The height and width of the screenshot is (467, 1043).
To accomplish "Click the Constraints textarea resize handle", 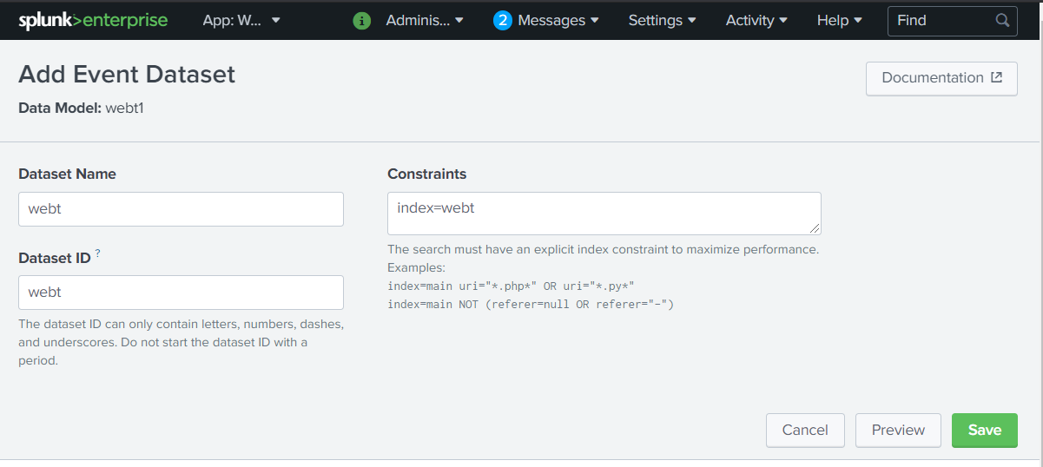I will pyautogui.click(x=815, y=228).
